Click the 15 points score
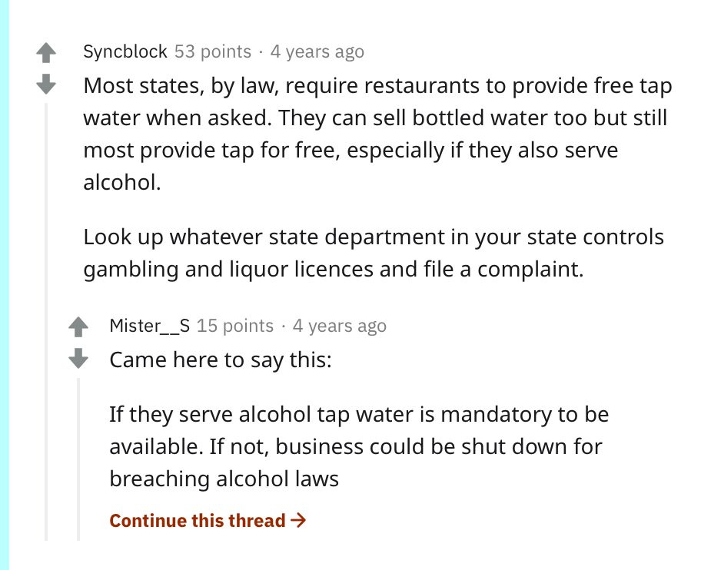The height and width of the screenshot is (570, 711). coord(235,326)
